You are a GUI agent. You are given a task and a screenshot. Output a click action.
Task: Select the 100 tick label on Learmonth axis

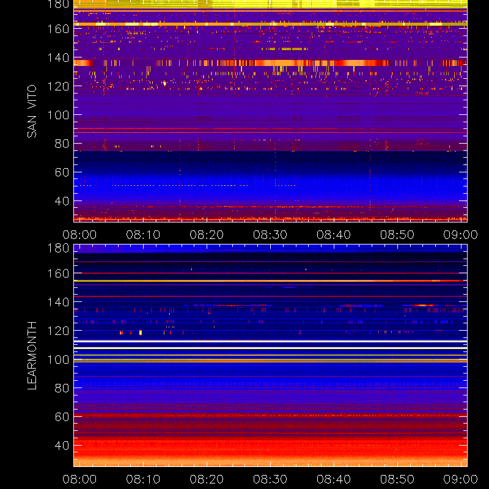click(58, 359)
